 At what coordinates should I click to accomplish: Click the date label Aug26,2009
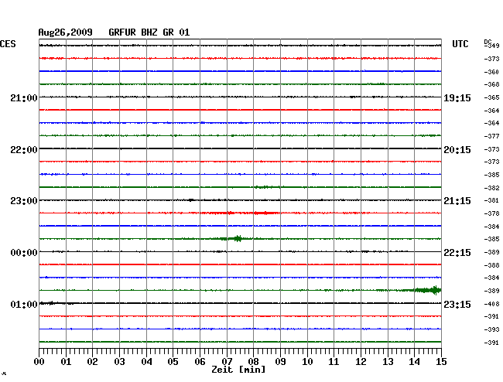coord(66,32)
